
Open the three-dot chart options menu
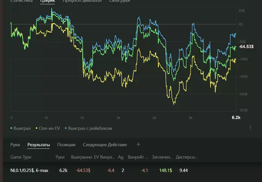[x=250, y=128]
